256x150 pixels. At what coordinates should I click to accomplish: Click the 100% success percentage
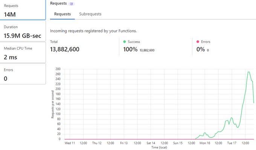coord(130,49)
